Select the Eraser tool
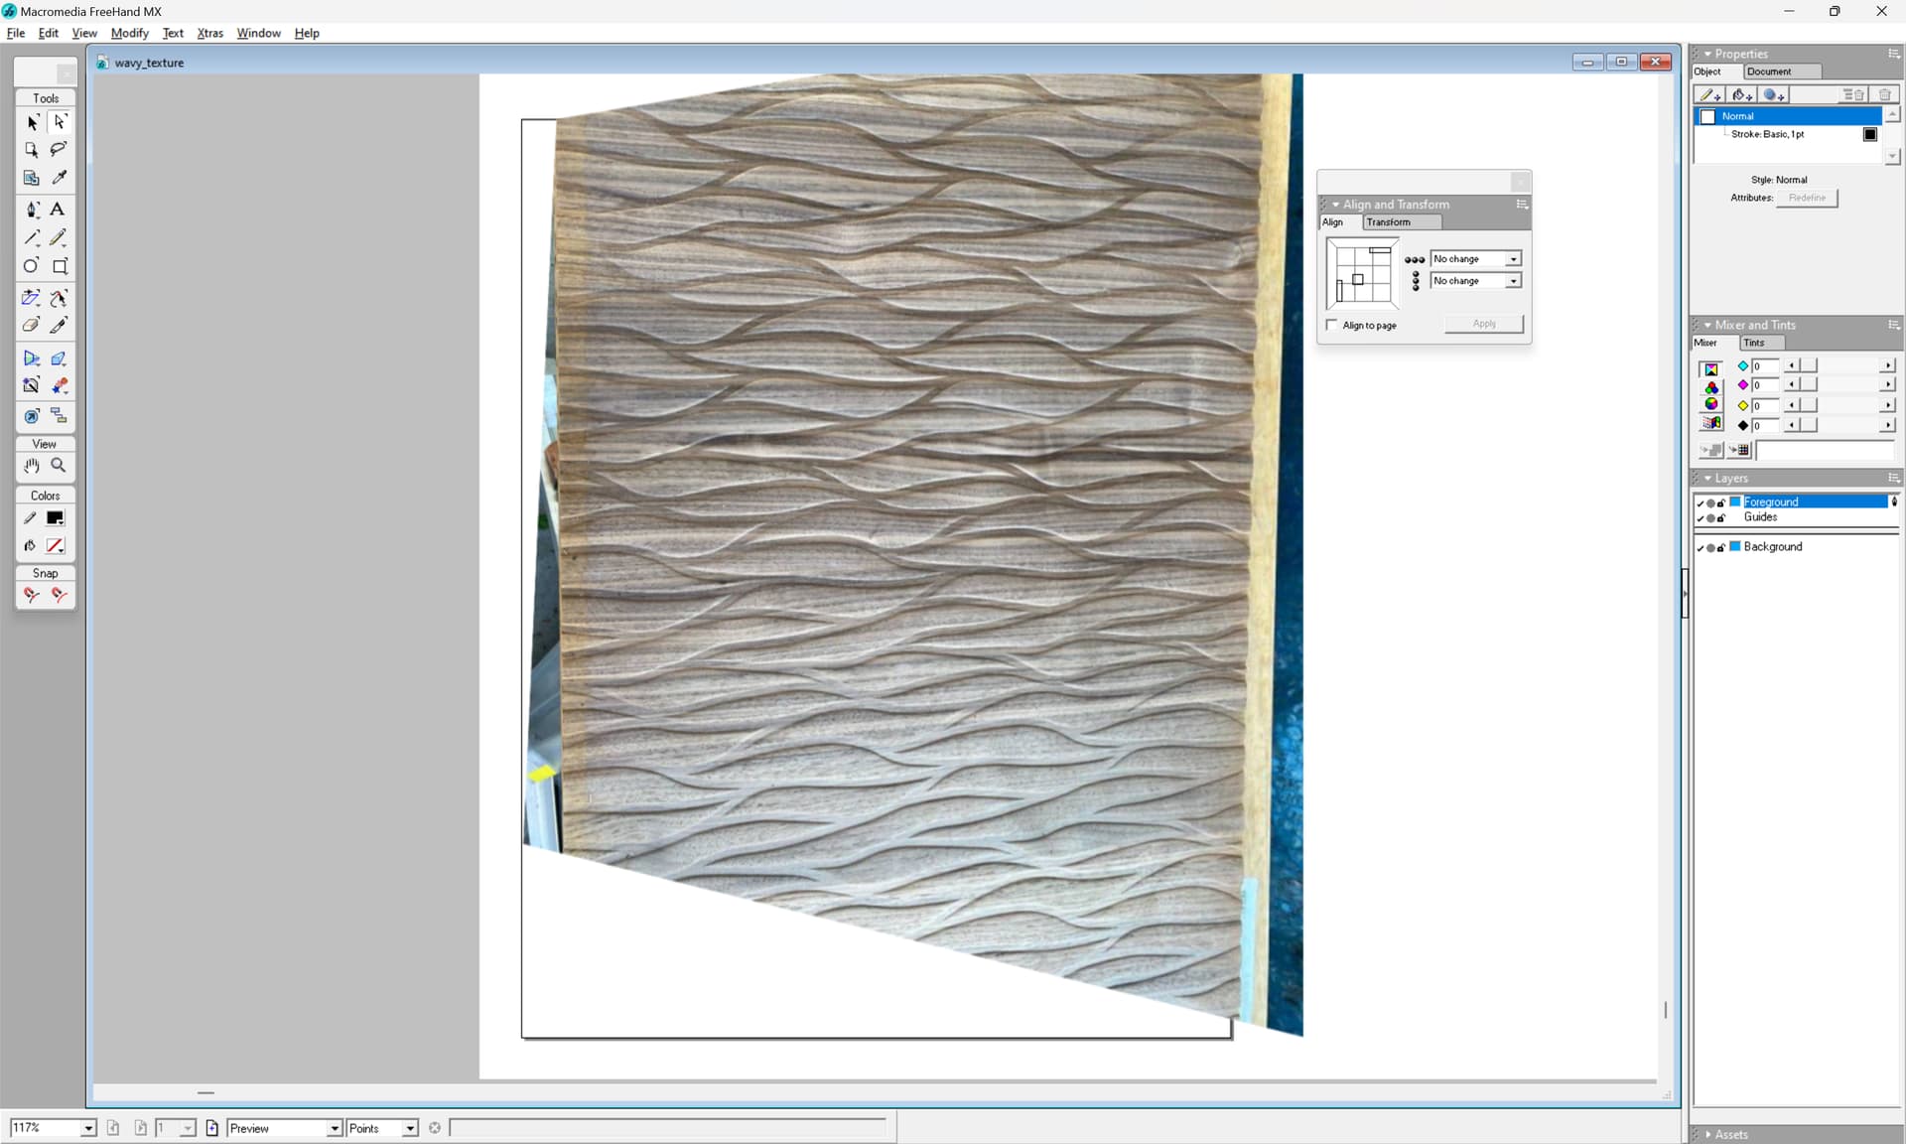 [x=32, y=326]
